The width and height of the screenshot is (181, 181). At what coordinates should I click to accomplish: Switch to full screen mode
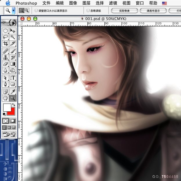pos(14,128)
